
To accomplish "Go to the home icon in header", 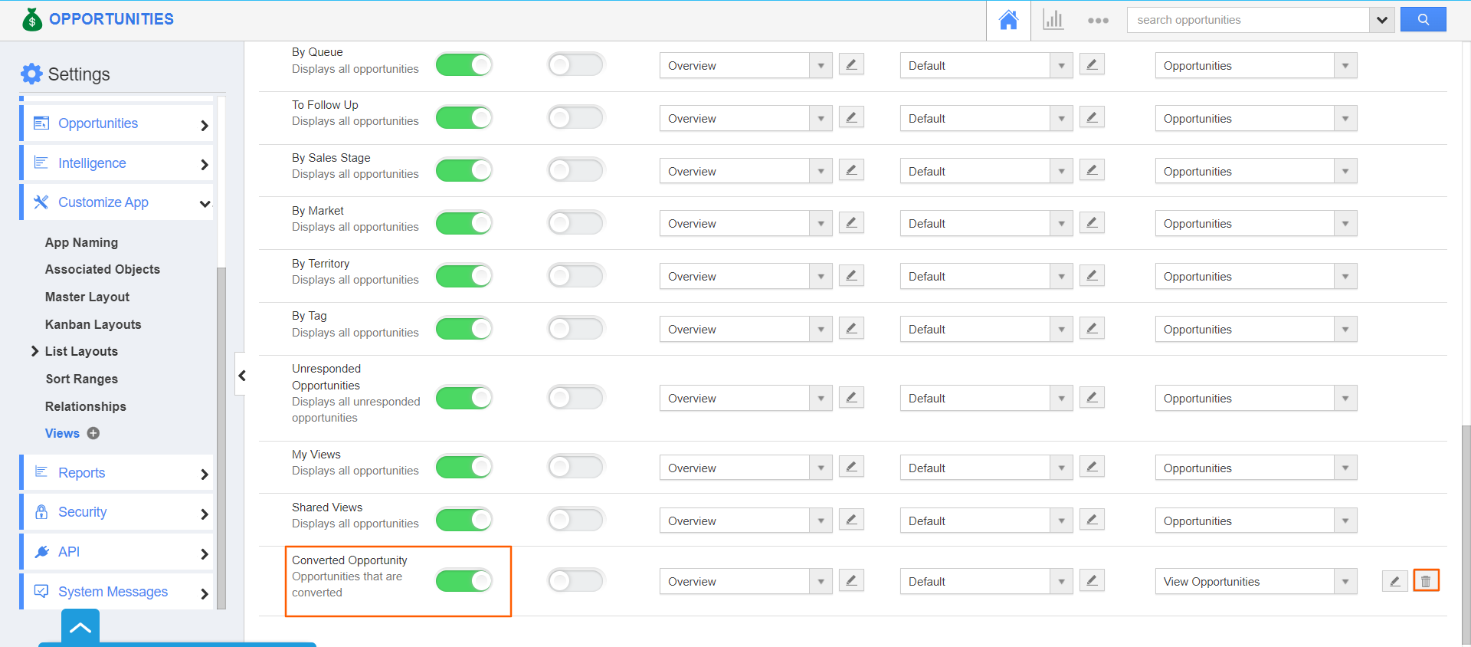I will (x=1008, y=20).
